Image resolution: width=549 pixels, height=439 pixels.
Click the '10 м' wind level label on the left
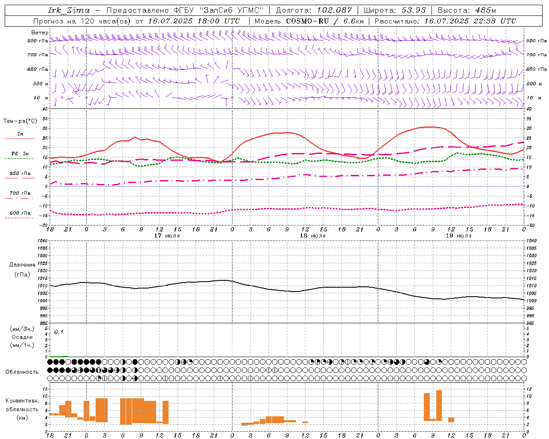click(41, 98)
